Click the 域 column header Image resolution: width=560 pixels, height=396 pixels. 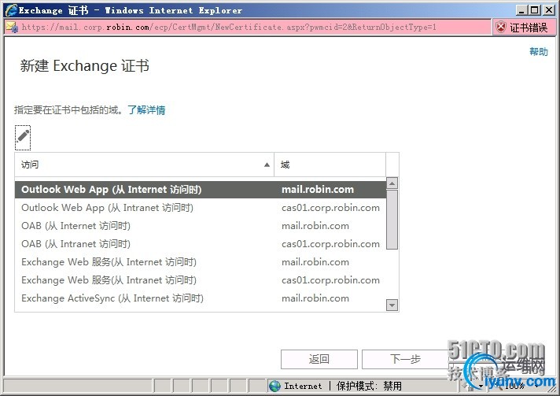(x=330, y=165)
